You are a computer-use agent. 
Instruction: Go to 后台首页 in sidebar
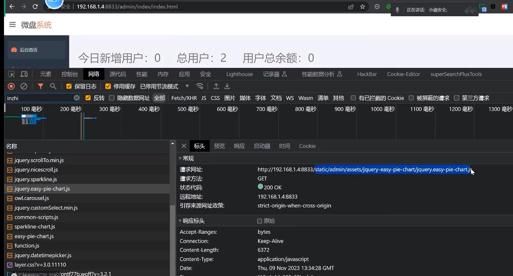pos(36,50)
